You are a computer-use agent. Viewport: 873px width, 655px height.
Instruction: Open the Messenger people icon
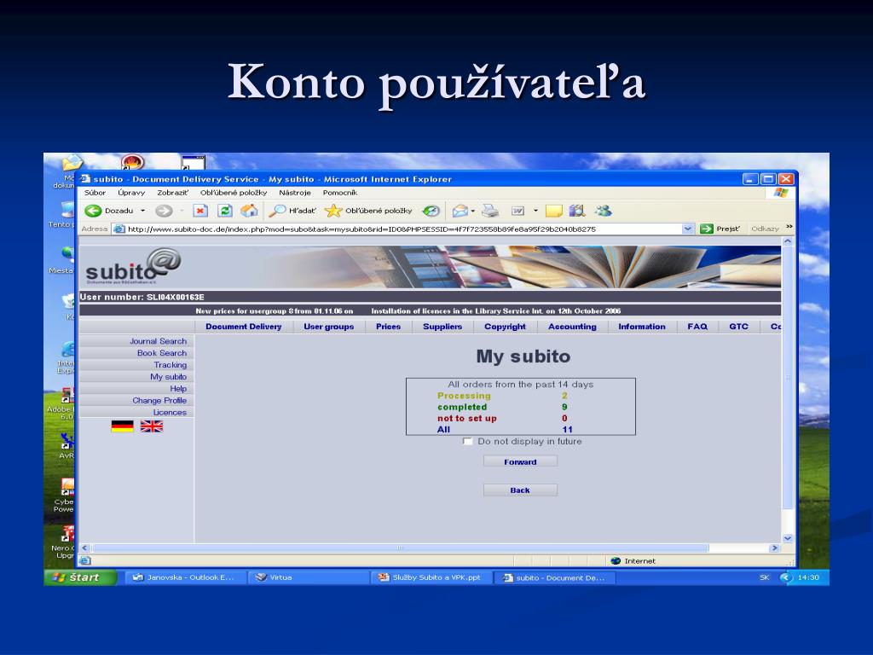click(x=603, y=211)
